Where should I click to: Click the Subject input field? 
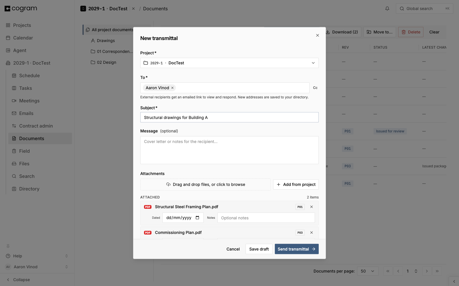coord(229,117)
